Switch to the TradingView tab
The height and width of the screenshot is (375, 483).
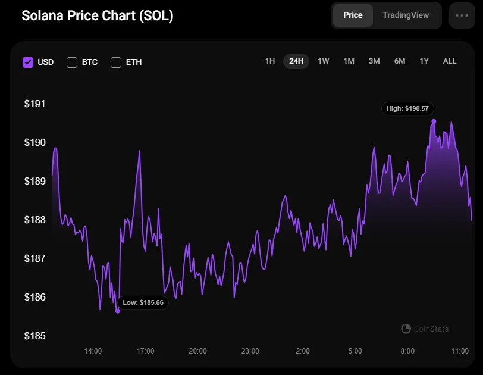tap(406, 15)
